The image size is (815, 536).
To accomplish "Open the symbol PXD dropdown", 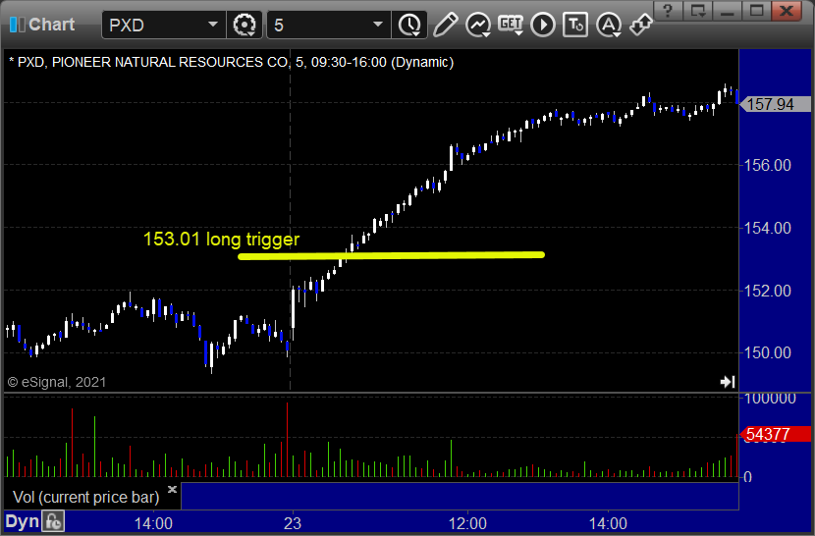I will point(212,25).
